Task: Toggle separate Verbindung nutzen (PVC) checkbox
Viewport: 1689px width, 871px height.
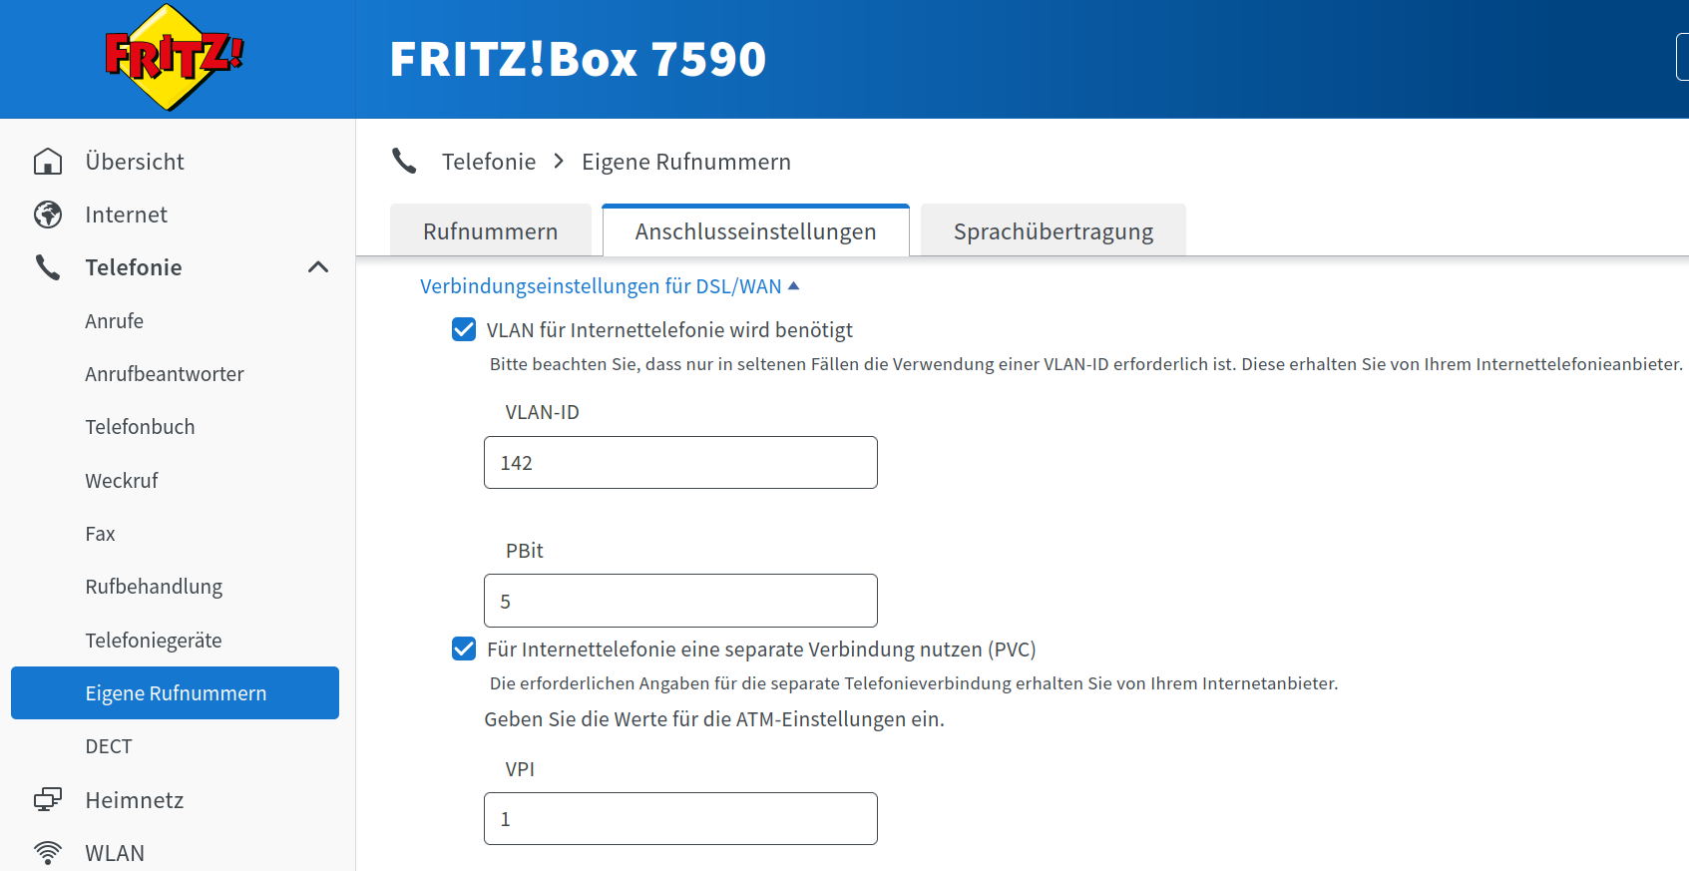Action: (x=464, y=649)
